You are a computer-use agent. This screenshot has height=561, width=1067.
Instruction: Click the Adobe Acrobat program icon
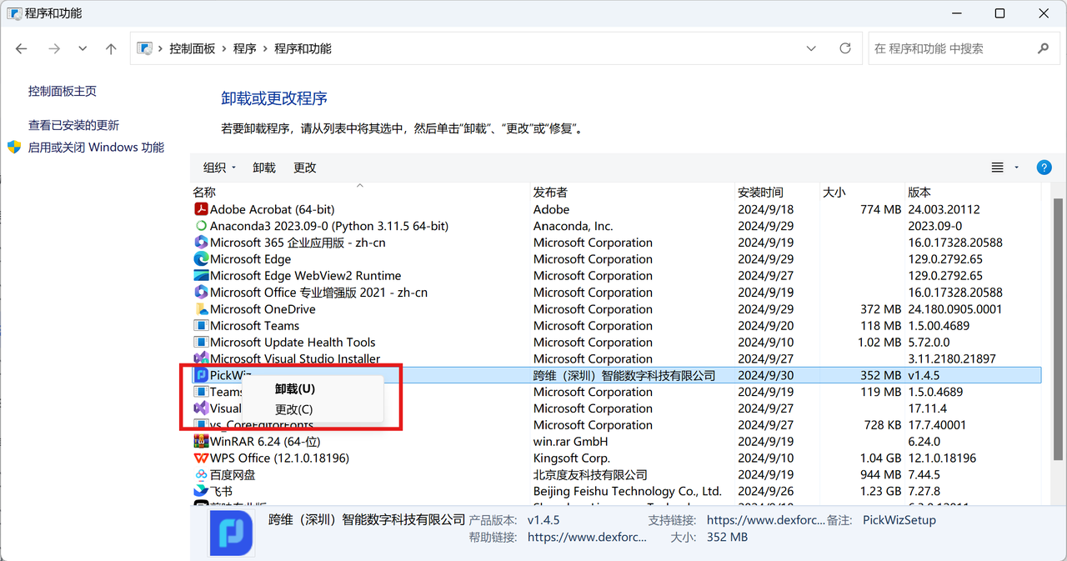[200, 209]
